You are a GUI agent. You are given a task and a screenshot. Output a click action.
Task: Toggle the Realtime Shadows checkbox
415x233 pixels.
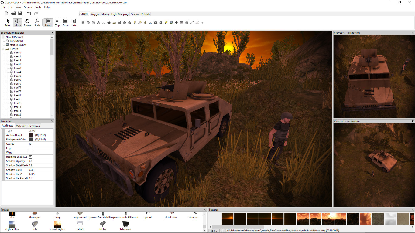30,157
